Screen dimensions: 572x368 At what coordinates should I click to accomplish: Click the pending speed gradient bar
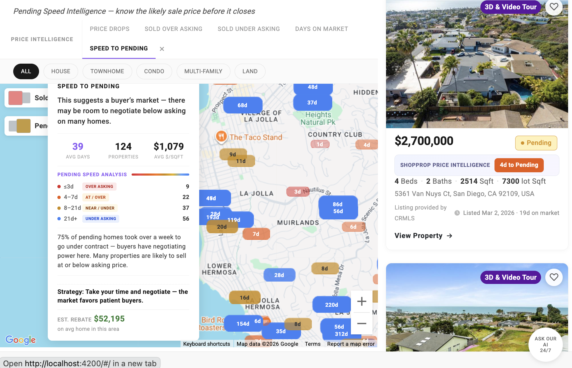[160, 174]
